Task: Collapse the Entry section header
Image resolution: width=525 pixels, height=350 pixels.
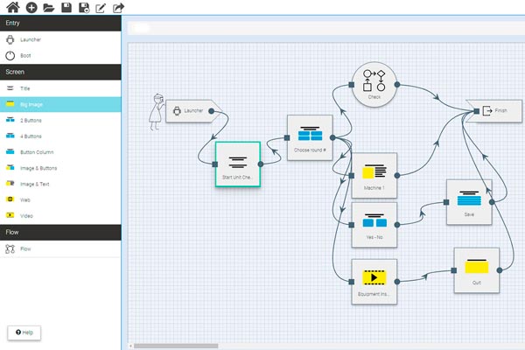Action: [60, 23]
